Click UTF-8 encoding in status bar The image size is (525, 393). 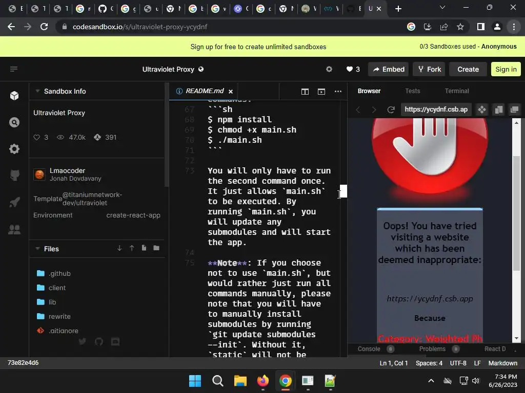pos(458,363)
